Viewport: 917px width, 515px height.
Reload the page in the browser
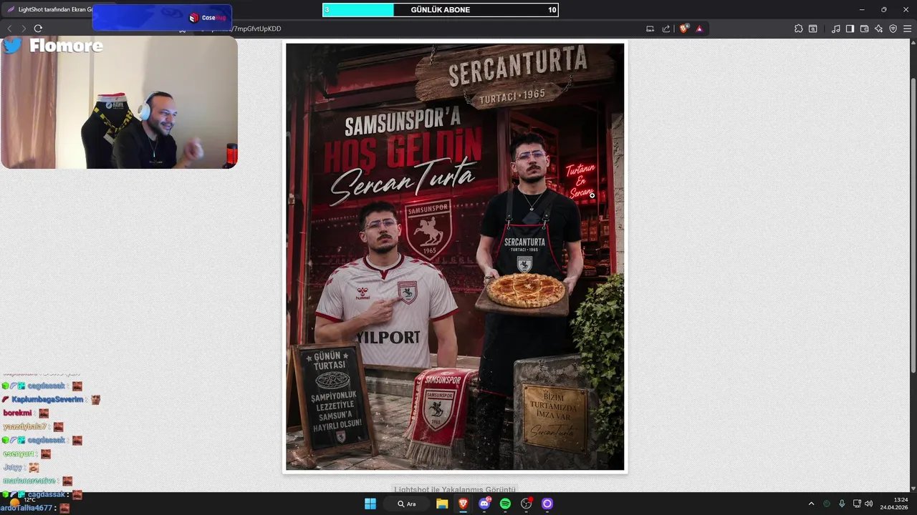pyautogui.click(x=38, y=29)
